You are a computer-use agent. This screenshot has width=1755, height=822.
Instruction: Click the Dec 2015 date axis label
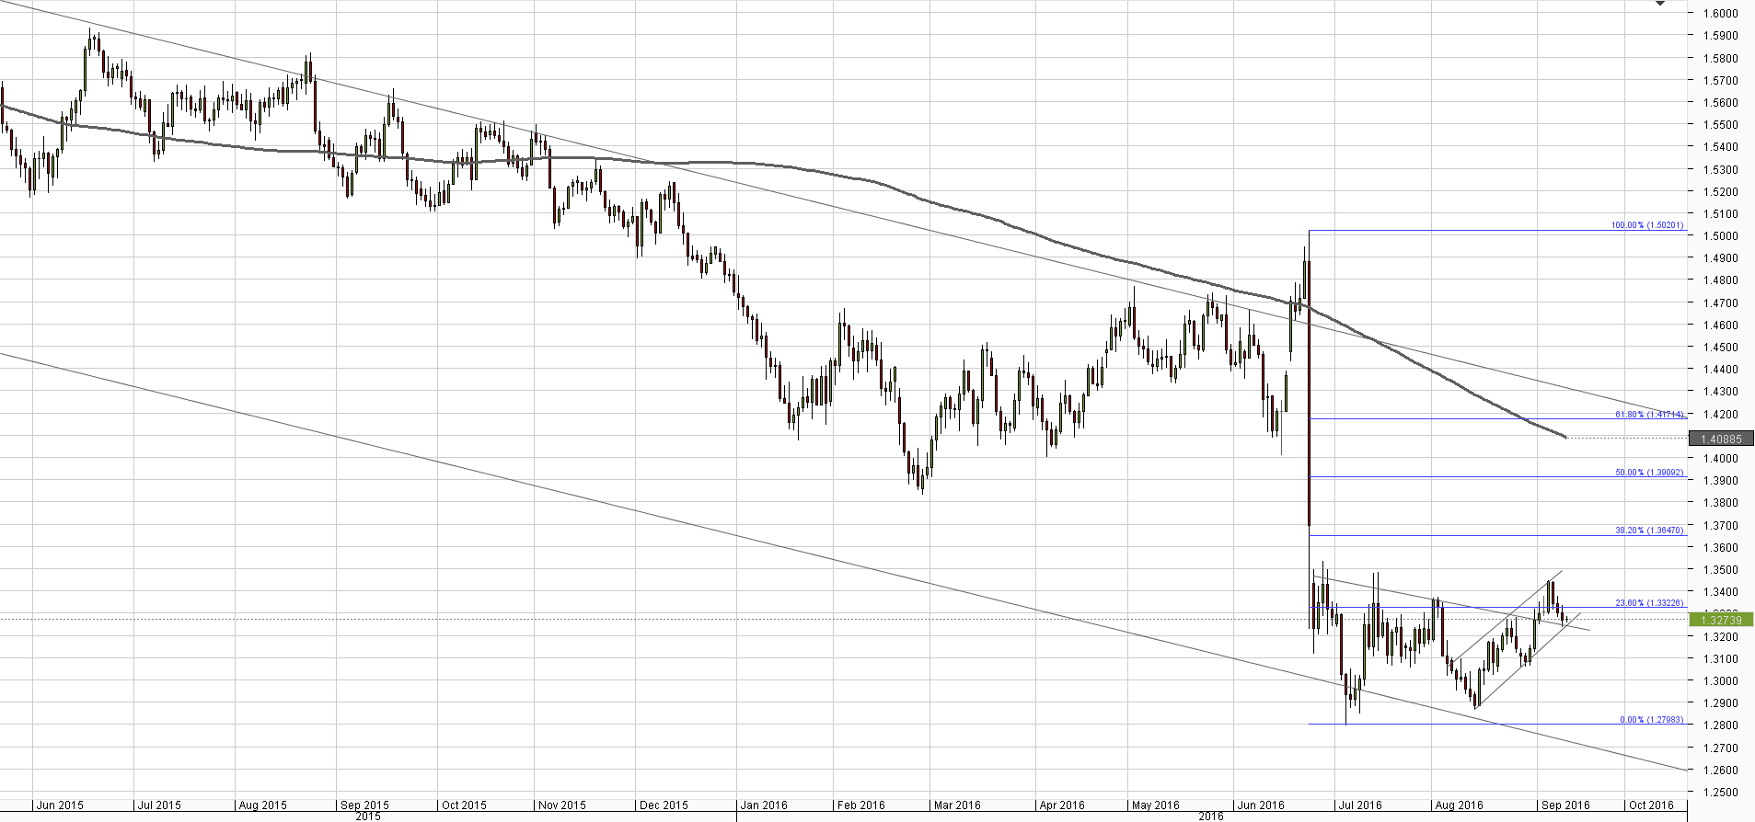664,805
